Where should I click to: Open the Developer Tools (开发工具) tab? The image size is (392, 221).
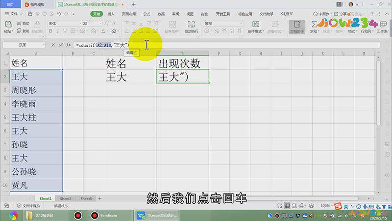223,14
